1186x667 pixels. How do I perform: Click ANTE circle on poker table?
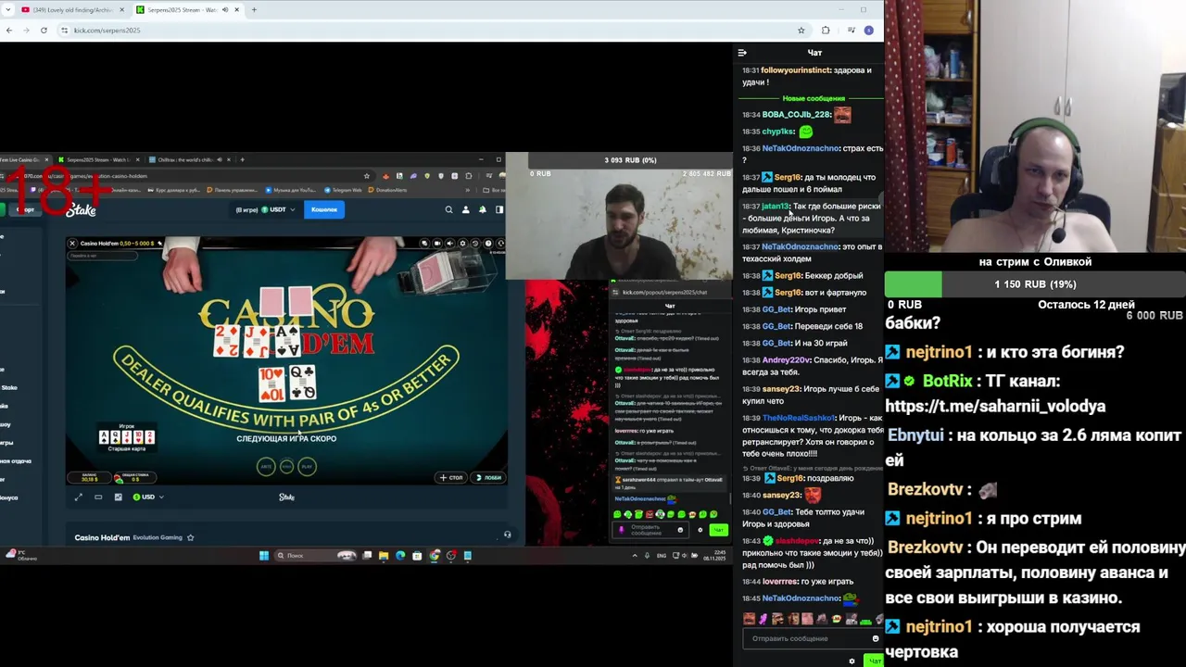click(266, 467)
